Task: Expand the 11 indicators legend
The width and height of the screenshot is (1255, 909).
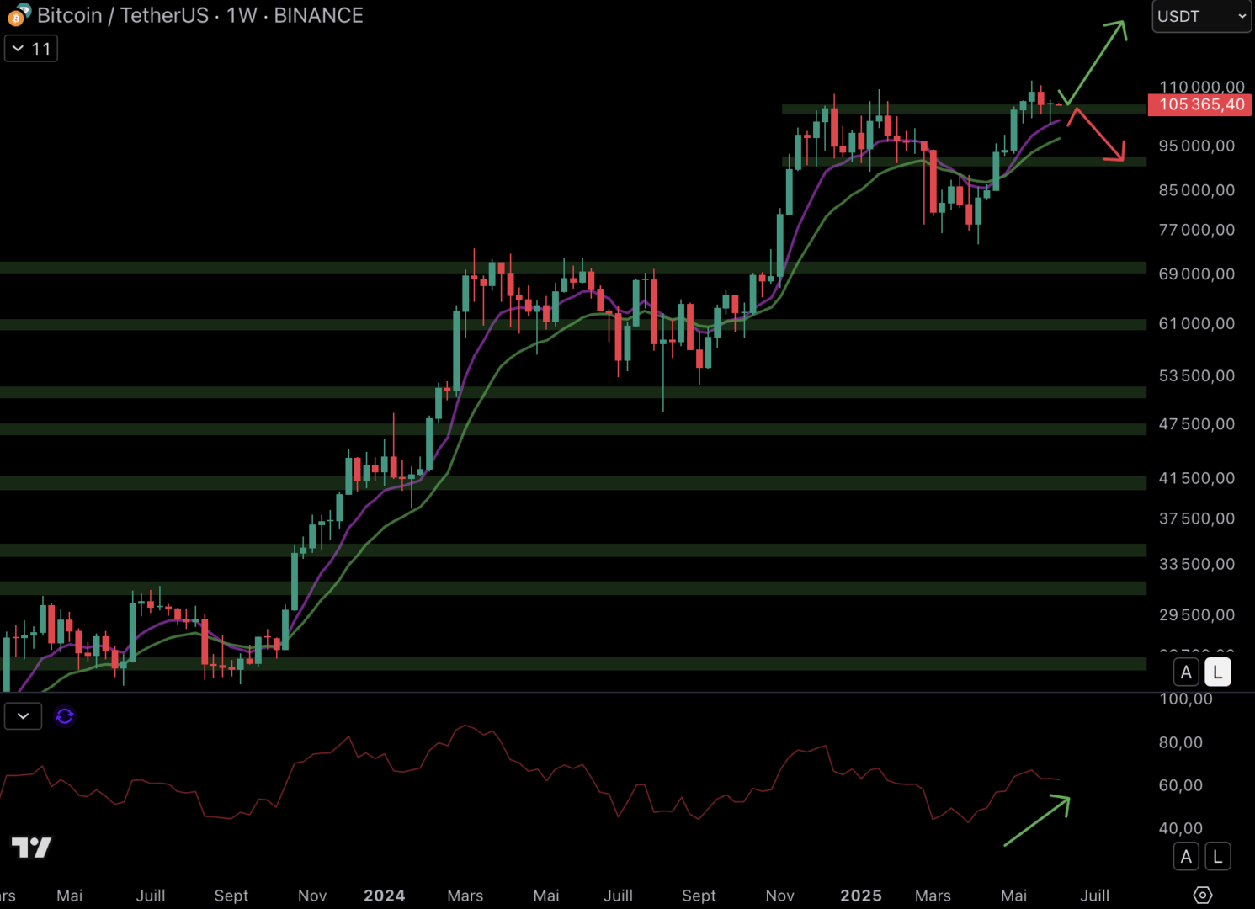Action: coord(31,49)
